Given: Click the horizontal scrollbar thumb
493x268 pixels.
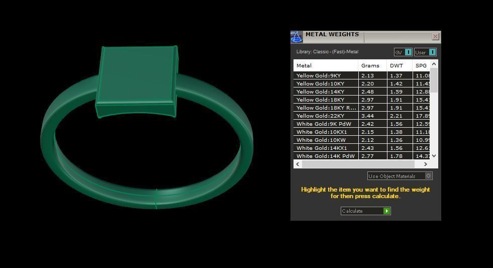Looking at the screenshot, I should (358, 164).
